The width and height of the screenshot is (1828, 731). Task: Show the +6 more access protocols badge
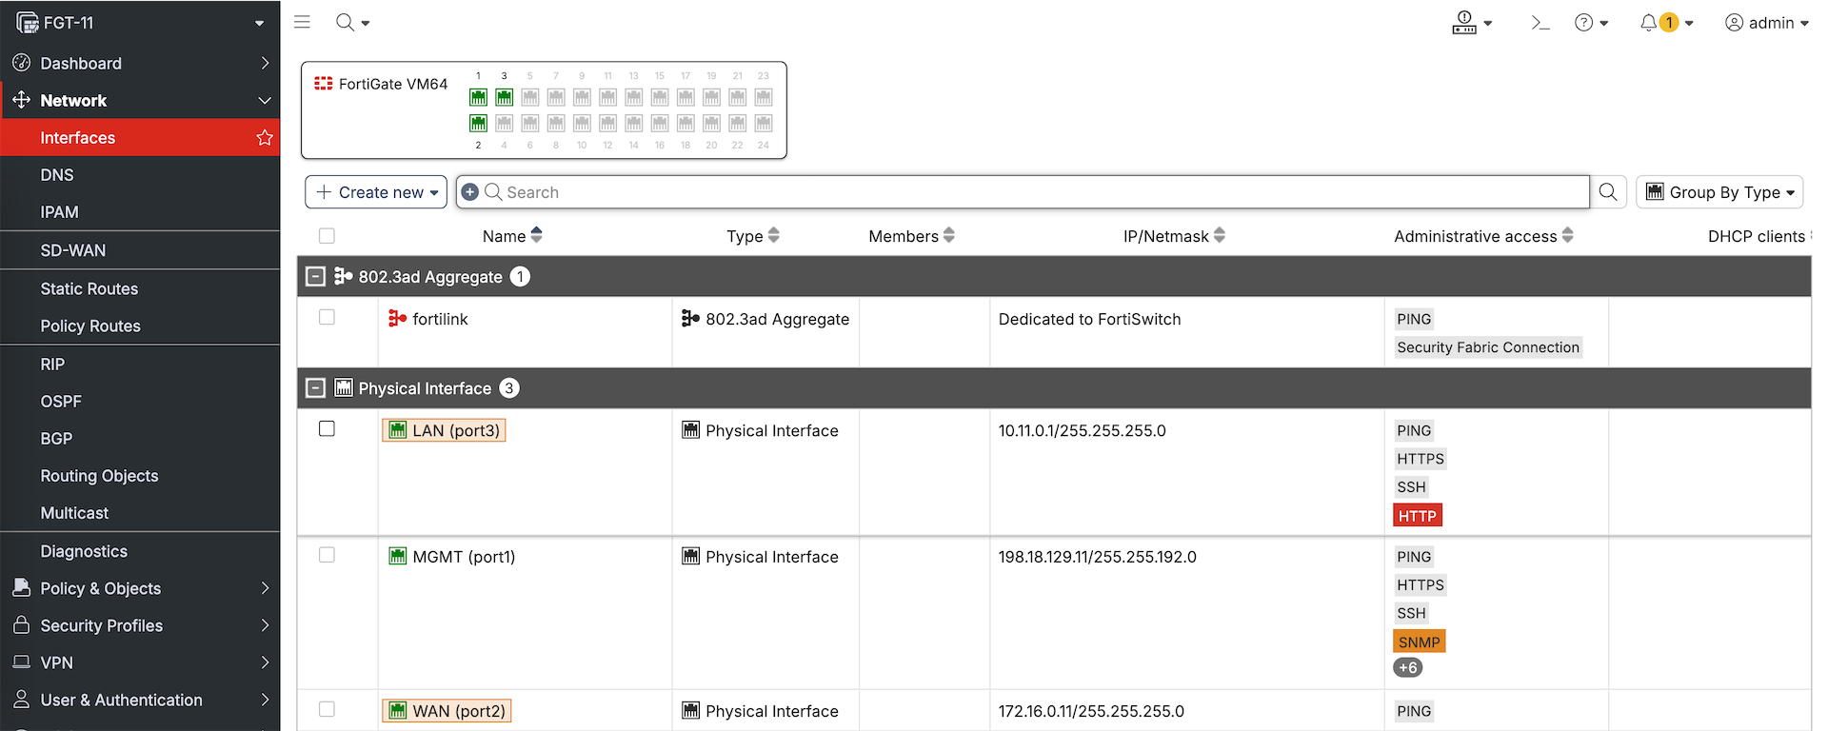pos(1407,668)
